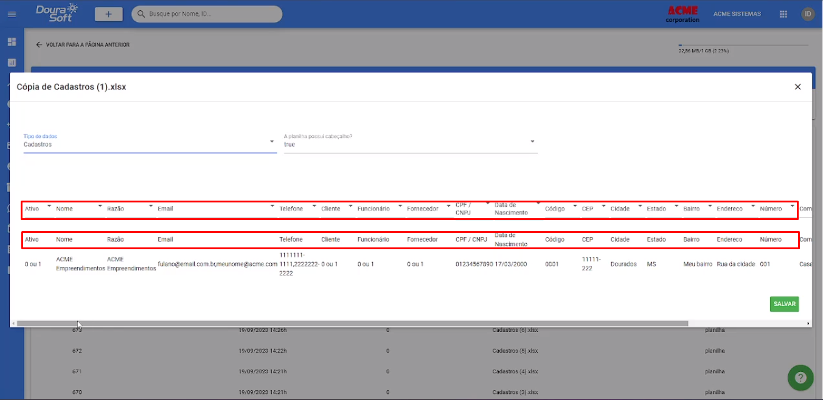Click ACME SISTEMAS in the top bar
This screenshot has height=400, width=823.
737,14
